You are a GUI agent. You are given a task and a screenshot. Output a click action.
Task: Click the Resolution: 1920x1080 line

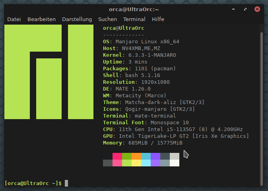[136, 82]
